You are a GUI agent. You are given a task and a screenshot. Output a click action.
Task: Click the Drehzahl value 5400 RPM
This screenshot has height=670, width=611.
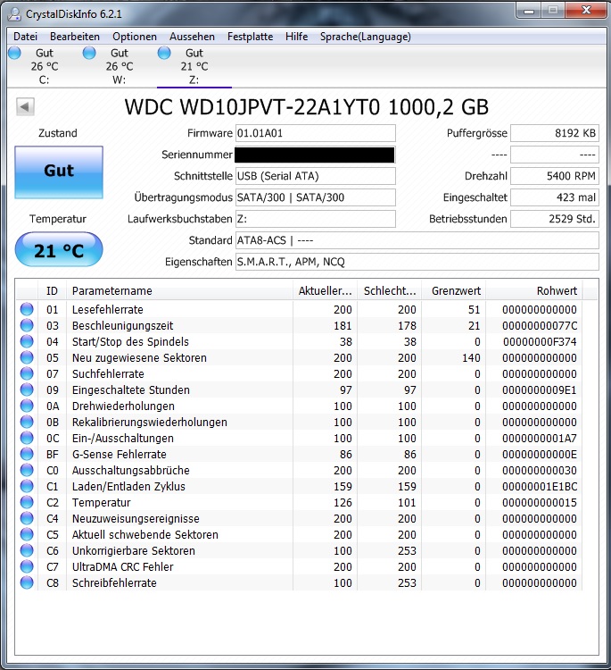[555, 176]
